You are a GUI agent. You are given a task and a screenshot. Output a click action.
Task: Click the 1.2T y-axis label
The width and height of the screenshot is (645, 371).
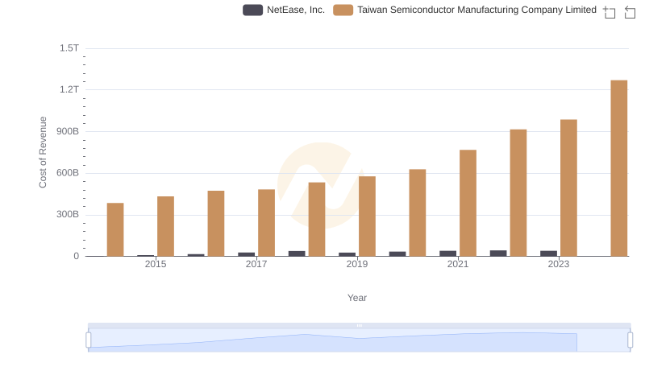pyautogui.click(x=69, y=89)
